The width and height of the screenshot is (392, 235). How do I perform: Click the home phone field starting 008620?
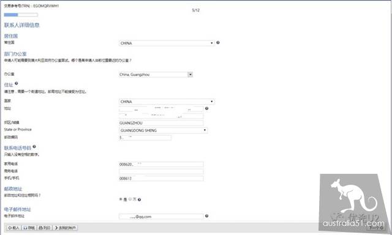[x=161, y=164]
